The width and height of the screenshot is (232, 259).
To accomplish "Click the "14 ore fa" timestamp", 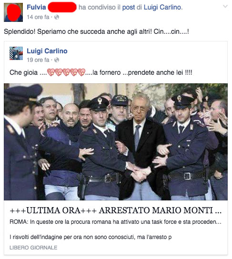I will pos(38,17).
